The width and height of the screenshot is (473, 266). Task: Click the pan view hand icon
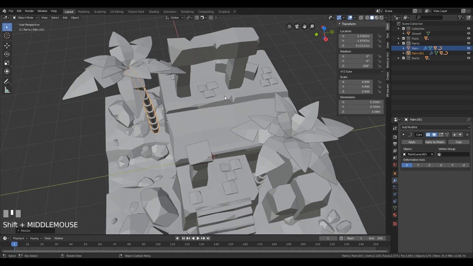304,27
